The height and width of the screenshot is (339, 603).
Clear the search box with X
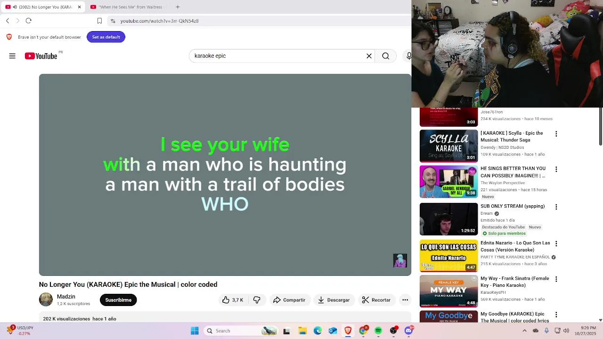(369, 56)
